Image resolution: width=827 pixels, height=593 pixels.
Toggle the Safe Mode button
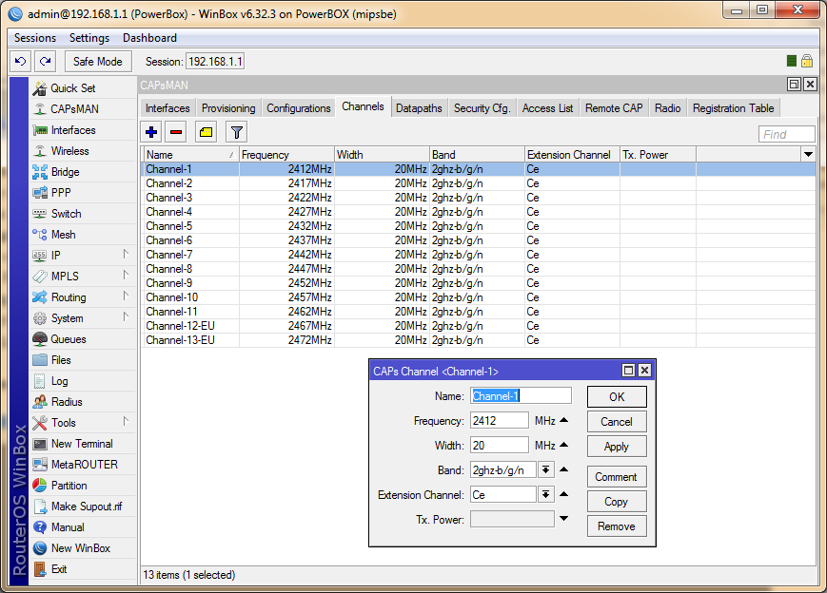click(x=98, y=61)
